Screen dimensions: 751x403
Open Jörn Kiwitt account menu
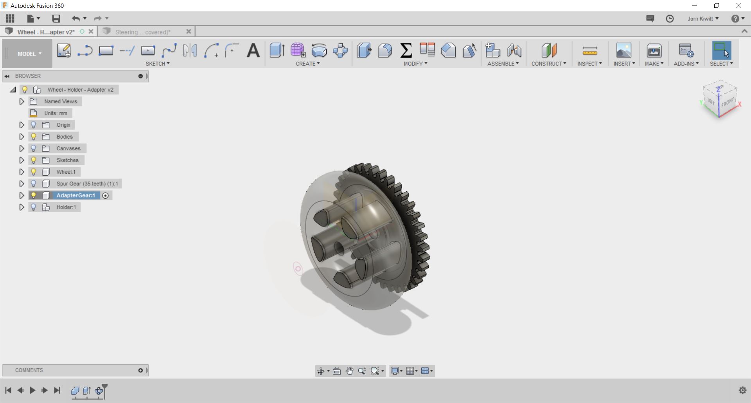(703, 19)
